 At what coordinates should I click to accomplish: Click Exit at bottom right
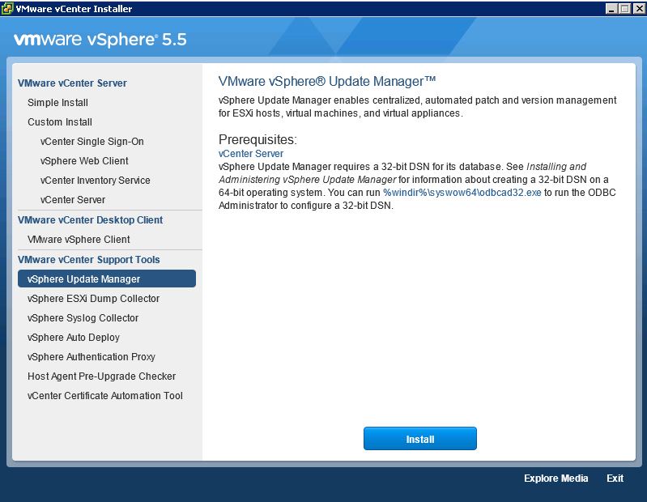coord(615,479)
